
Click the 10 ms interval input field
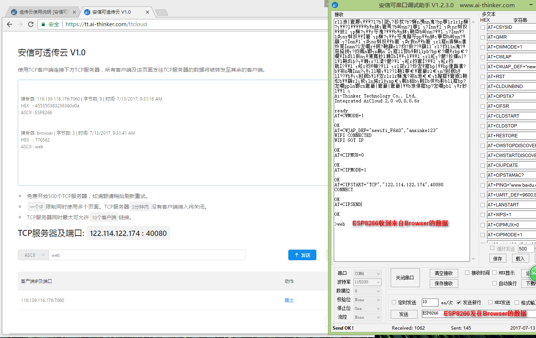pos(430,302)
